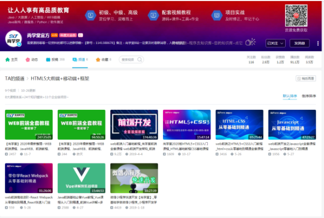Click the web前端高级进阶-React Webpack title
The height and width of the screenshot is (218, 324).
(x=29, y=200)
